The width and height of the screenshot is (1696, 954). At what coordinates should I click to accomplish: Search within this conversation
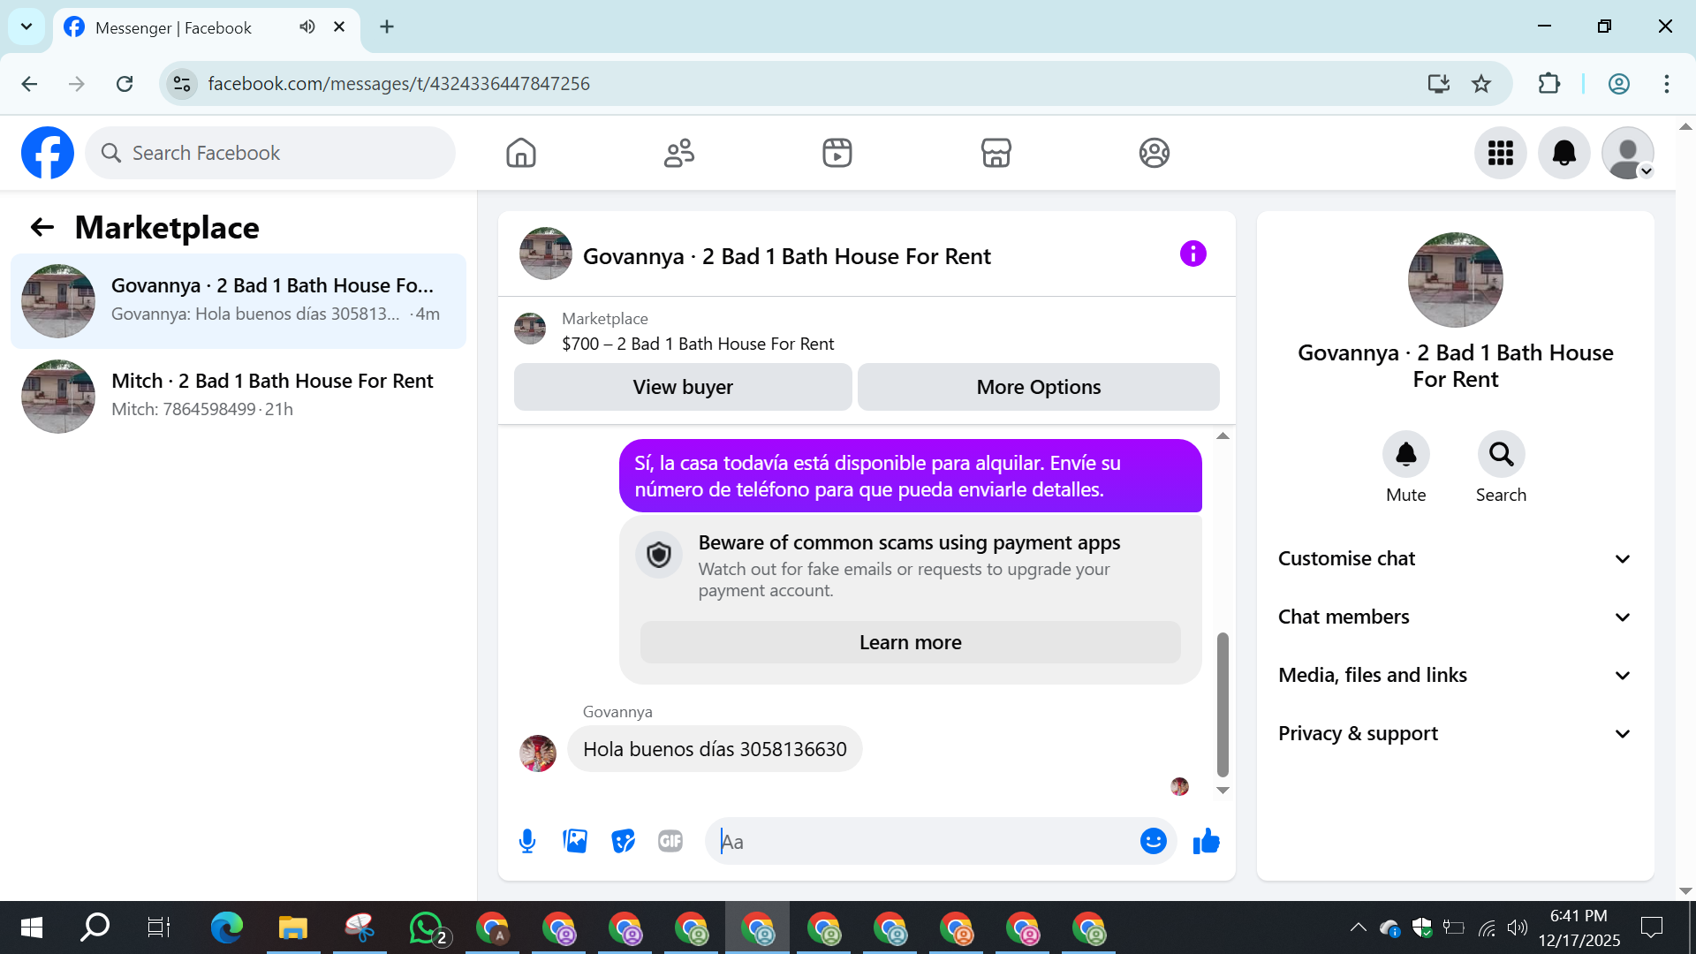1501,455
